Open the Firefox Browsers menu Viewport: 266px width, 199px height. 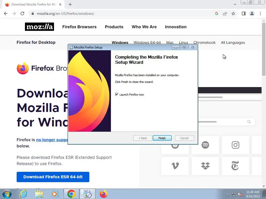(79, 27)
